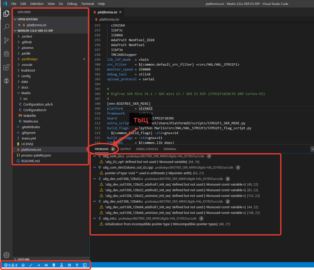Click the PlatformIO Clean trash icon
The image size is (314, 270).
point(54,265)
